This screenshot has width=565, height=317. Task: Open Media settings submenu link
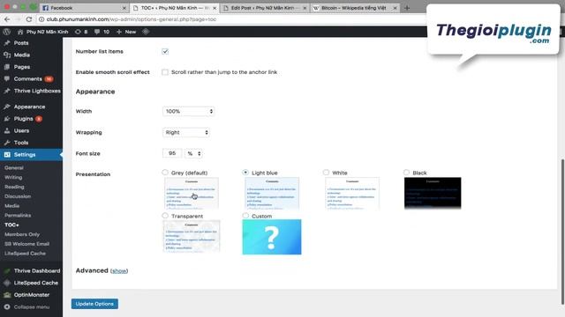pos(11,206)
